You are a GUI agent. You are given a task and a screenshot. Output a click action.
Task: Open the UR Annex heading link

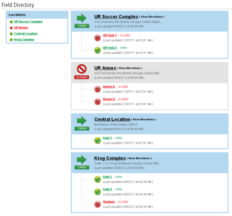pos(105,68)
